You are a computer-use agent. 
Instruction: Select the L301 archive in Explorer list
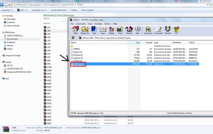47,34
